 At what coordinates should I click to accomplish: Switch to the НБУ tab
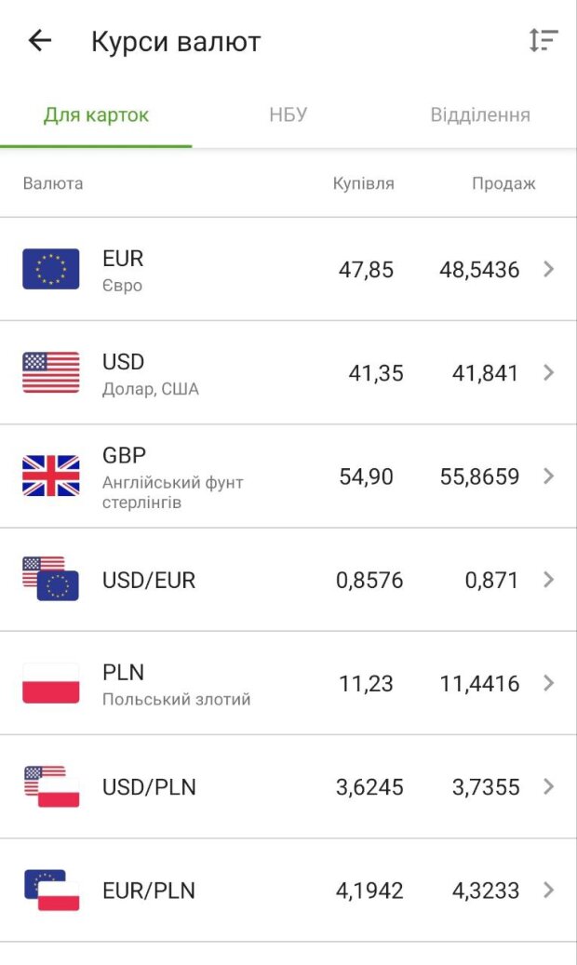pos(288,115)
